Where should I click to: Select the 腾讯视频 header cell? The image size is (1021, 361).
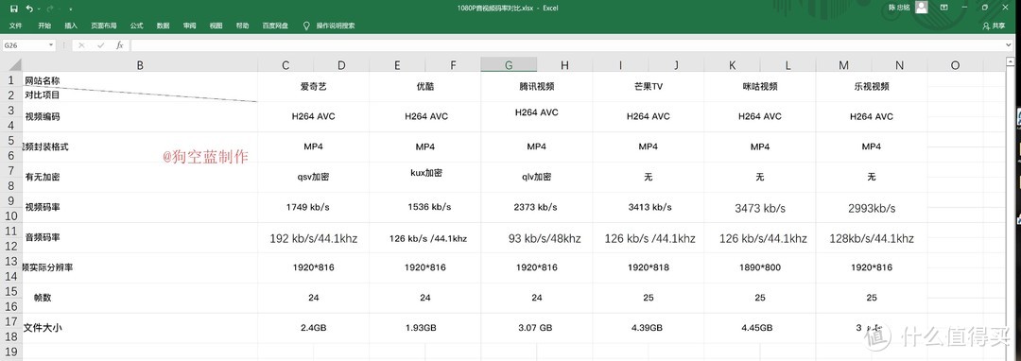tap(537, 87)
